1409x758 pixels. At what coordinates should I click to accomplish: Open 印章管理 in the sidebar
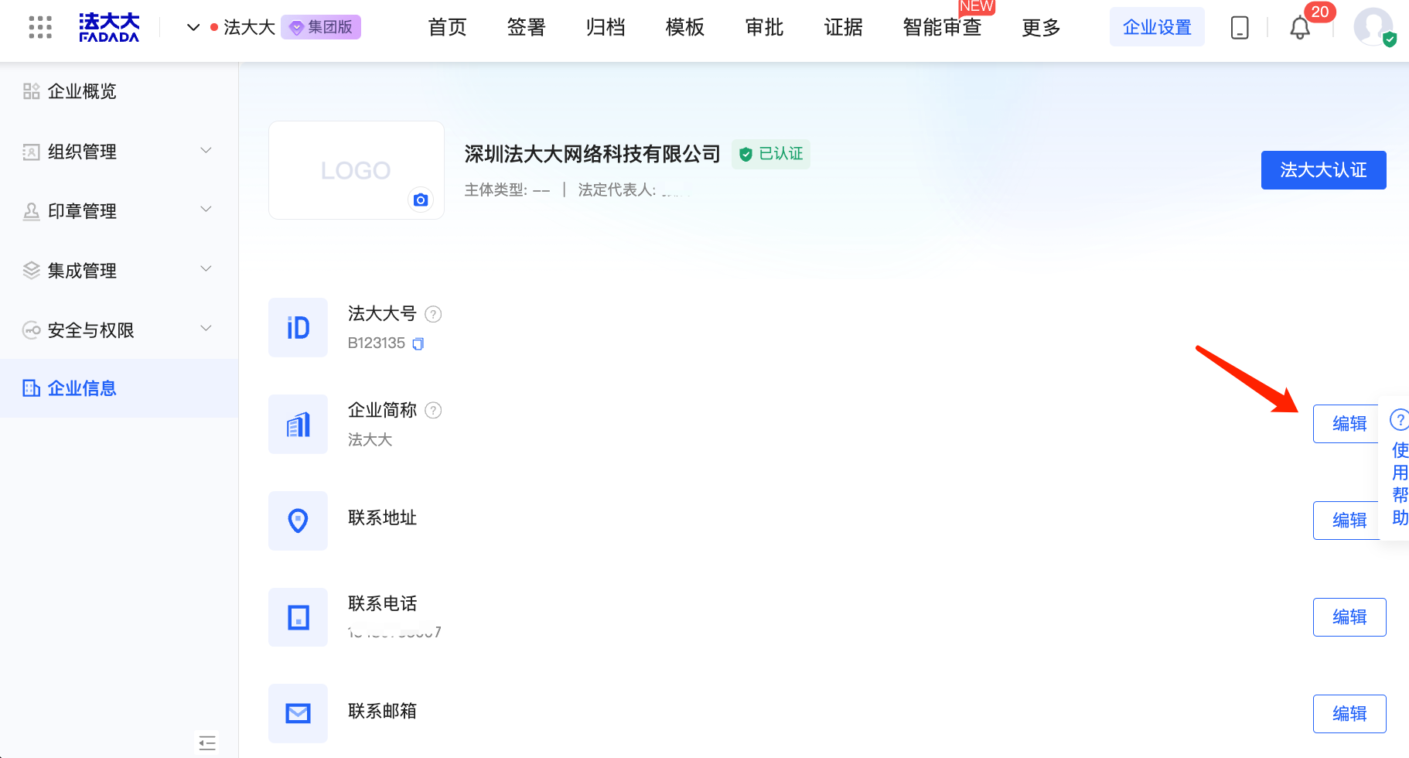(82, 211)
